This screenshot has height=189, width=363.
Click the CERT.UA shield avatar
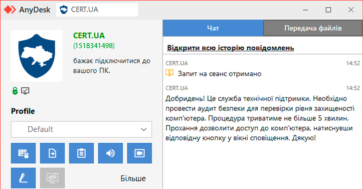(37, 56)
